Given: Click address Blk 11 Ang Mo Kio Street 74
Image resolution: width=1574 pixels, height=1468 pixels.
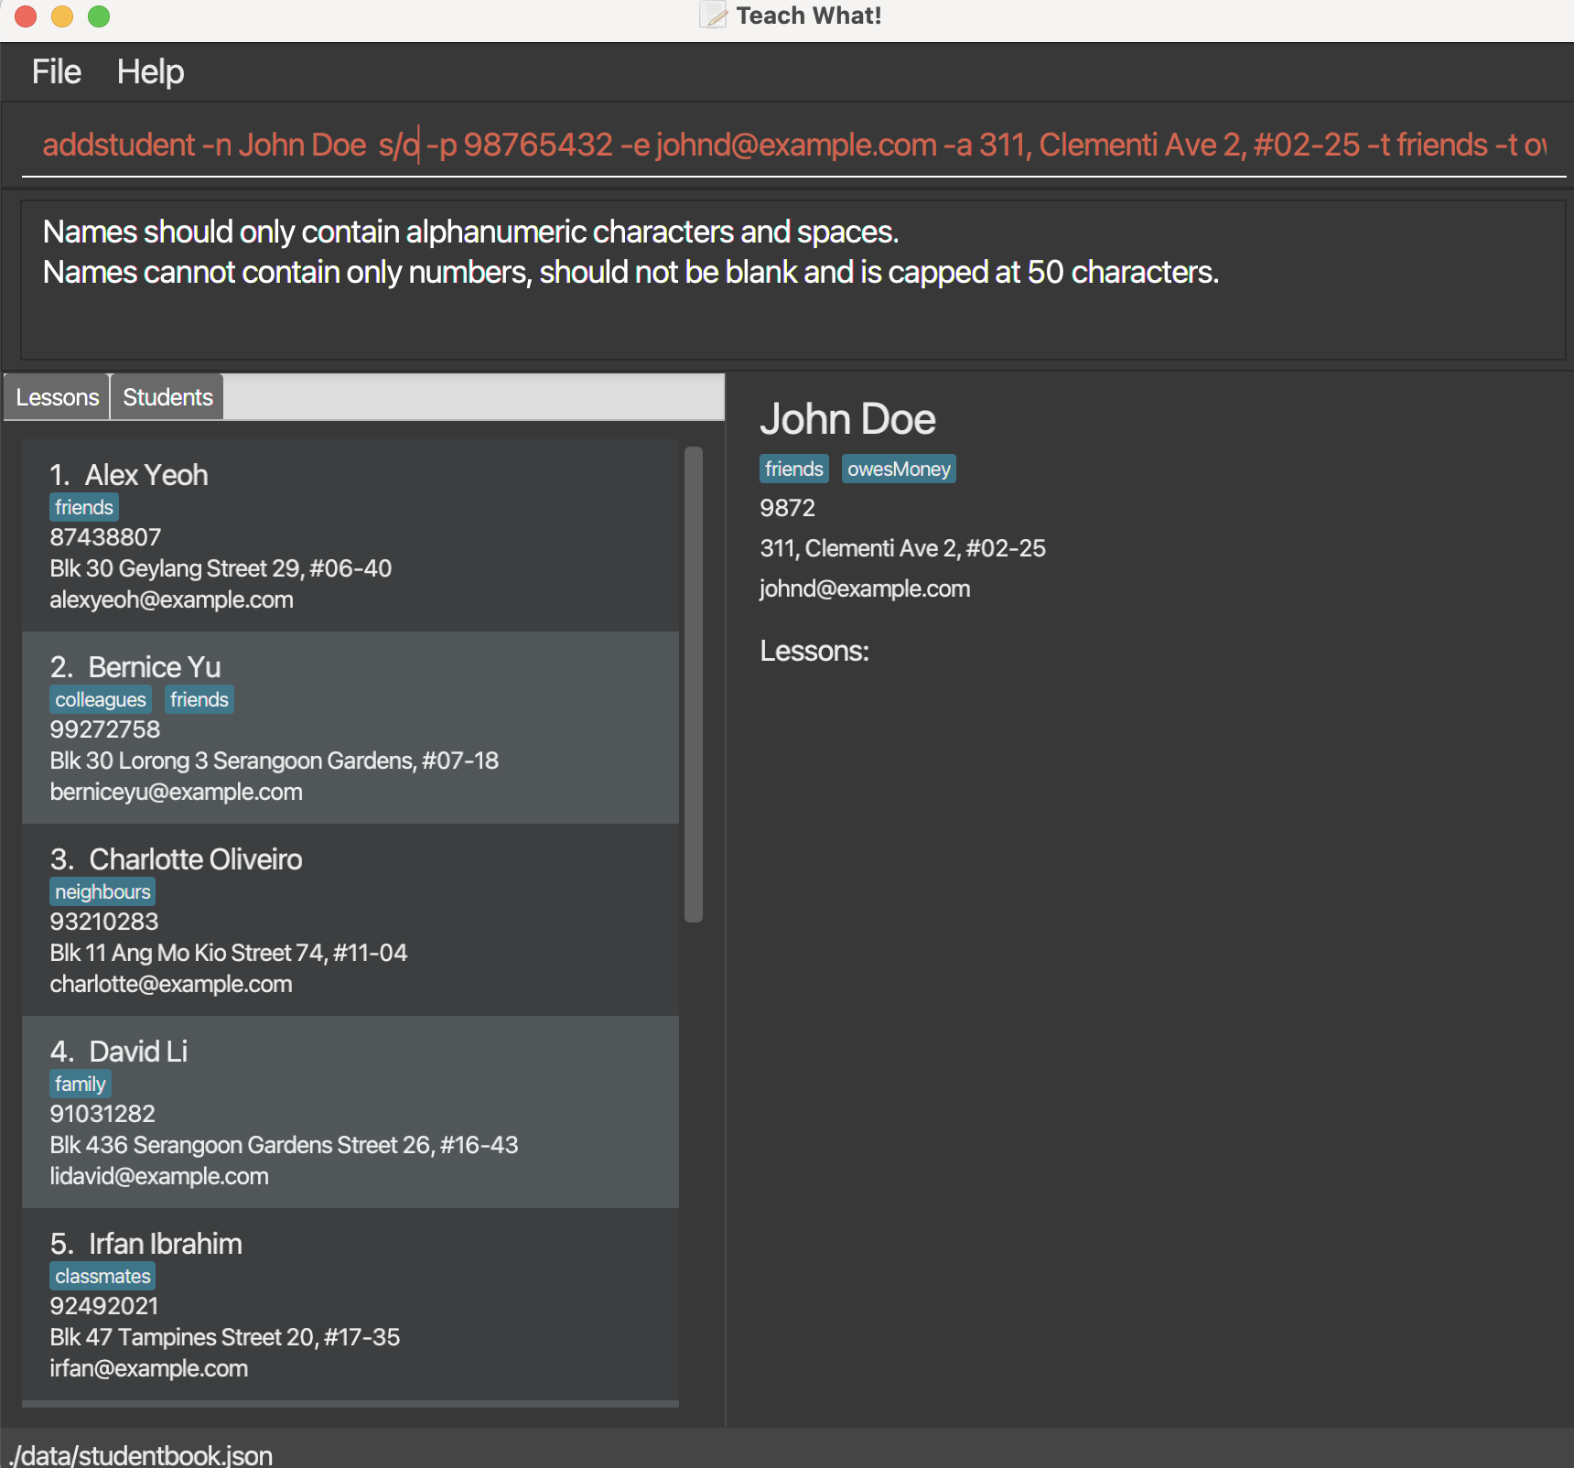Looking at the screenshot, I should coord(229,953).
